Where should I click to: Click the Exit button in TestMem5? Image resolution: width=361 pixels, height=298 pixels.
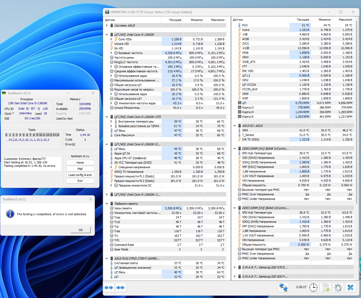(80, 181)
